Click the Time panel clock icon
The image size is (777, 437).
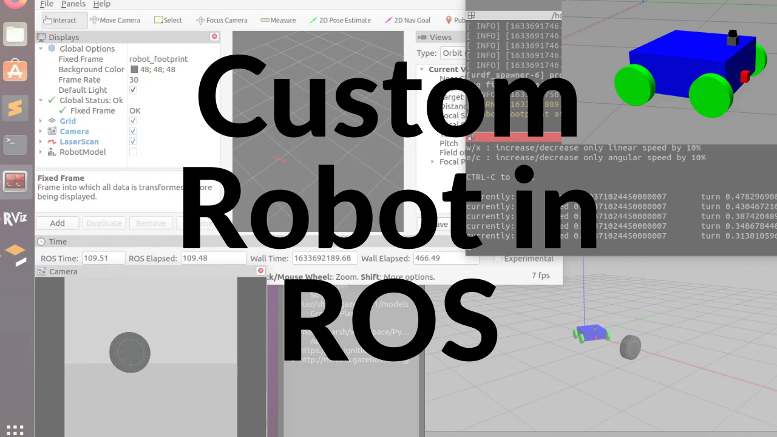click(x=41, y=242)
